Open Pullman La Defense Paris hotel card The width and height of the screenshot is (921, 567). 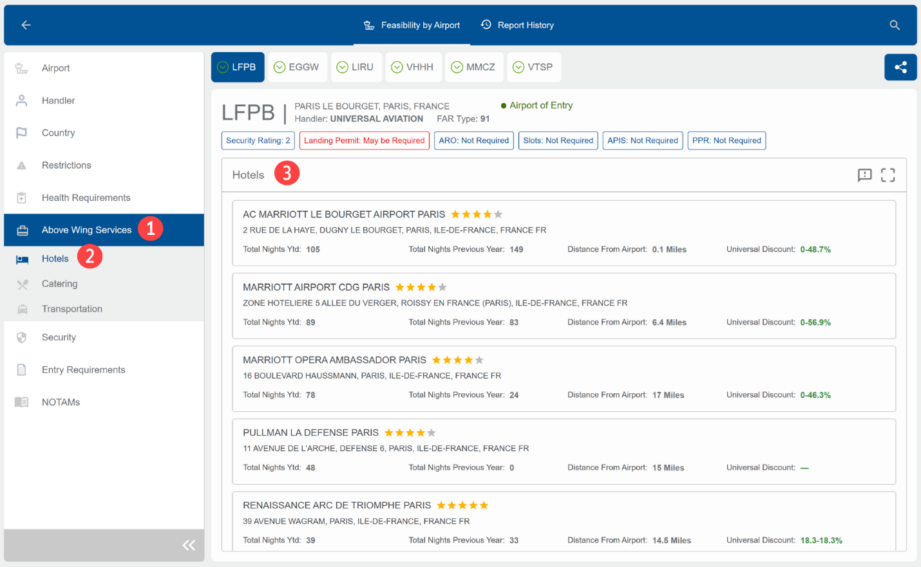click(x=564, y=451)
